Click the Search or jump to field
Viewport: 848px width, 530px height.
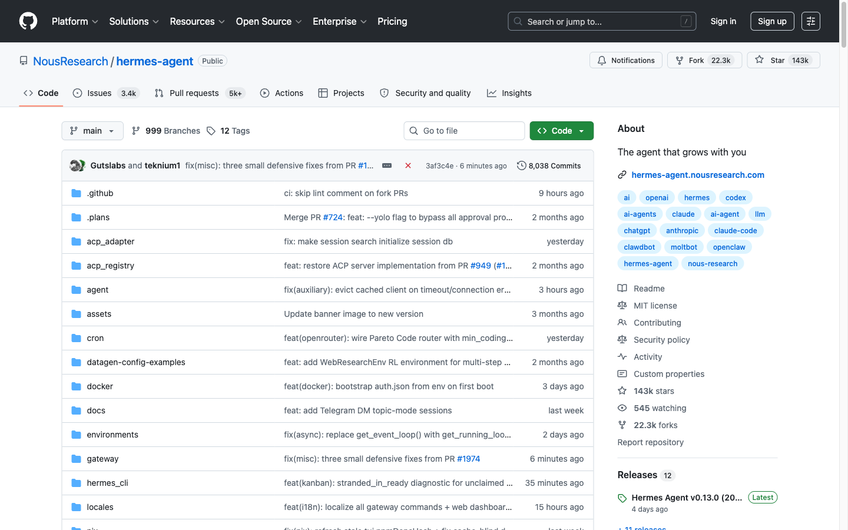click(602, 21)
